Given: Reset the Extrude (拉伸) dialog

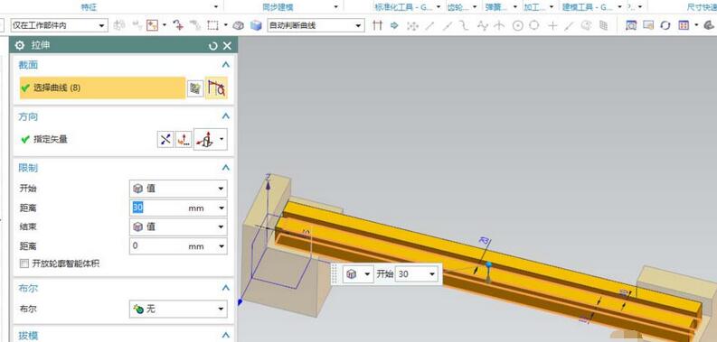Looking at the screenshot, I should (x=213, y=46).
